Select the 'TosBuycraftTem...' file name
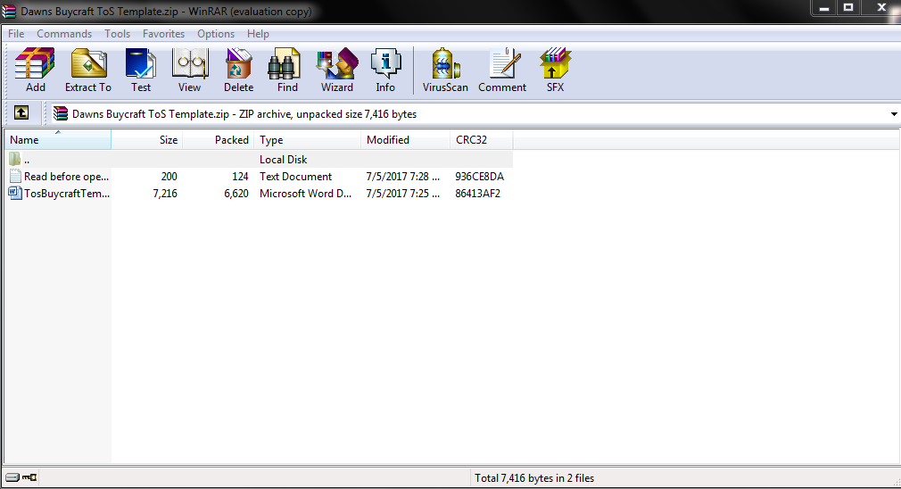The height and width of the screenshot is (489, 901). (67, 193)
